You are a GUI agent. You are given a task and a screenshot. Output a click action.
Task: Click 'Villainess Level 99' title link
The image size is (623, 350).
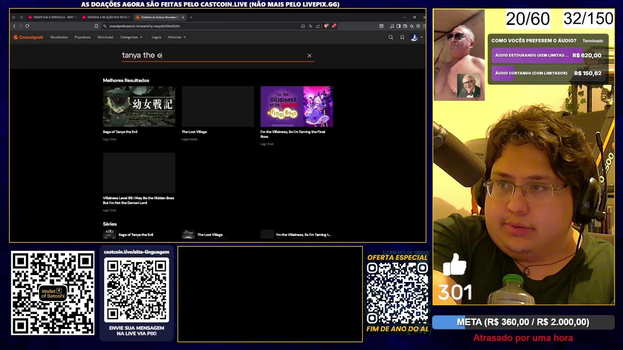pos(138,200)
